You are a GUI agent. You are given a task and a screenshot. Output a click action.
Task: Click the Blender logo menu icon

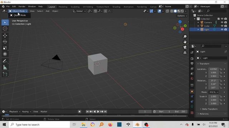[3, 6]
